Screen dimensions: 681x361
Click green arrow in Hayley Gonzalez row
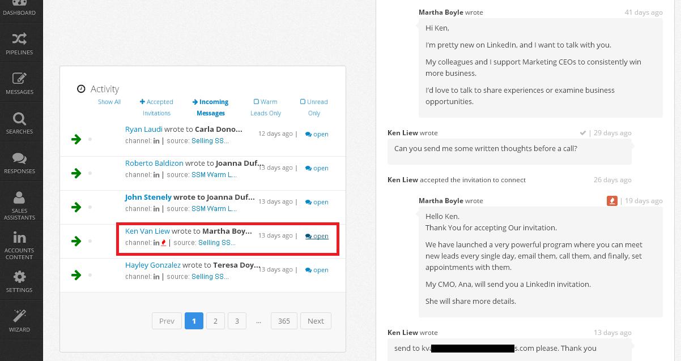click(76, 275)
